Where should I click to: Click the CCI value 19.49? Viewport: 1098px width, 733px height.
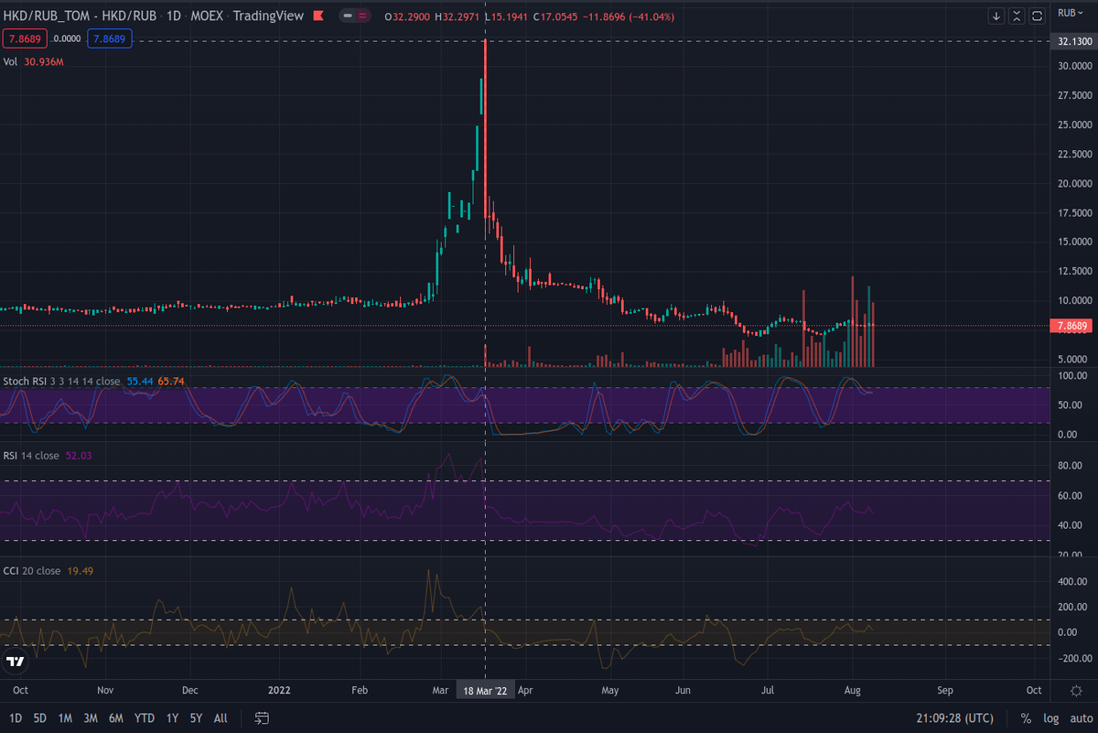[81, 570]
